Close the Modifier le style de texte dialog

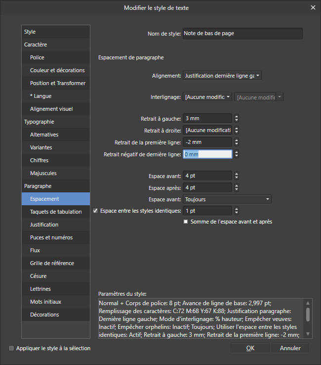click(313, 7)
